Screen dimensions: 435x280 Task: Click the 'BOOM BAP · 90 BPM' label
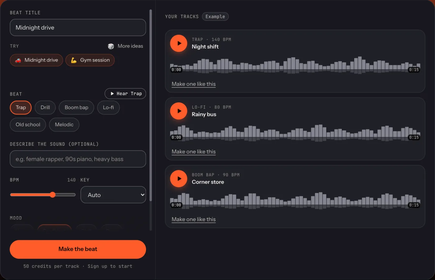[x=216, y=175]
